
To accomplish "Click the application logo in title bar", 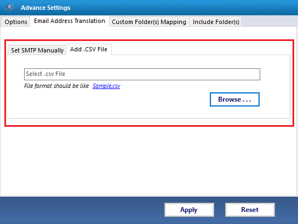I will pos(10,8).
